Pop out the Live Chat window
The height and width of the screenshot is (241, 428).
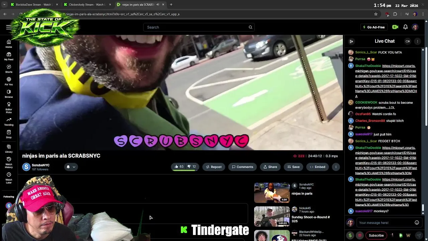[408, 41]
